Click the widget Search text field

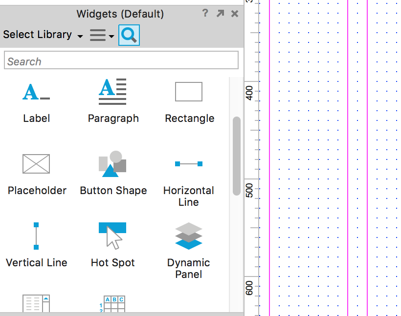coord(121,61)
